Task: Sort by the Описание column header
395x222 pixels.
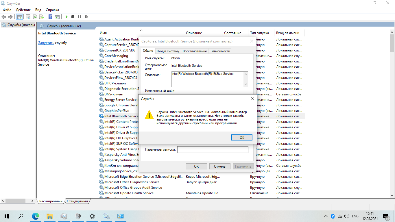Action: [x=203, y=33]
